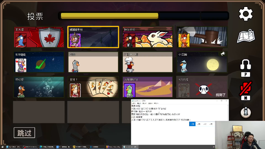Vote for grey hooded goose on beige card
Viewport: 265px width, 149px height.
pos(93,62)
